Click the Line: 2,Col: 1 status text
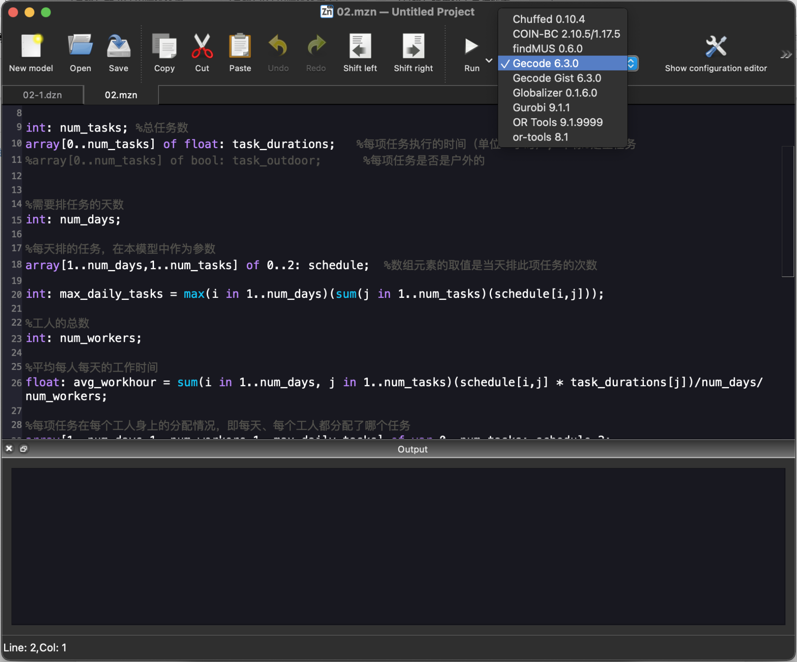The image size is (797, 662). coord(35,647)
